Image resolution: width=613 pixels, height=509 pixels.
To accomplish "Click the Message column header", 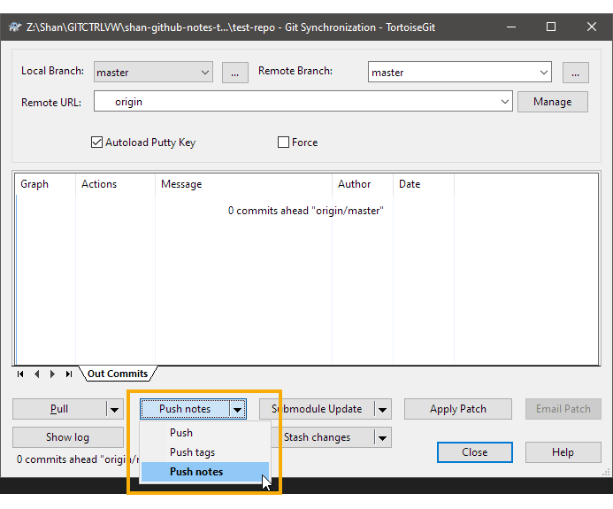I will click(x=243, y=184).
